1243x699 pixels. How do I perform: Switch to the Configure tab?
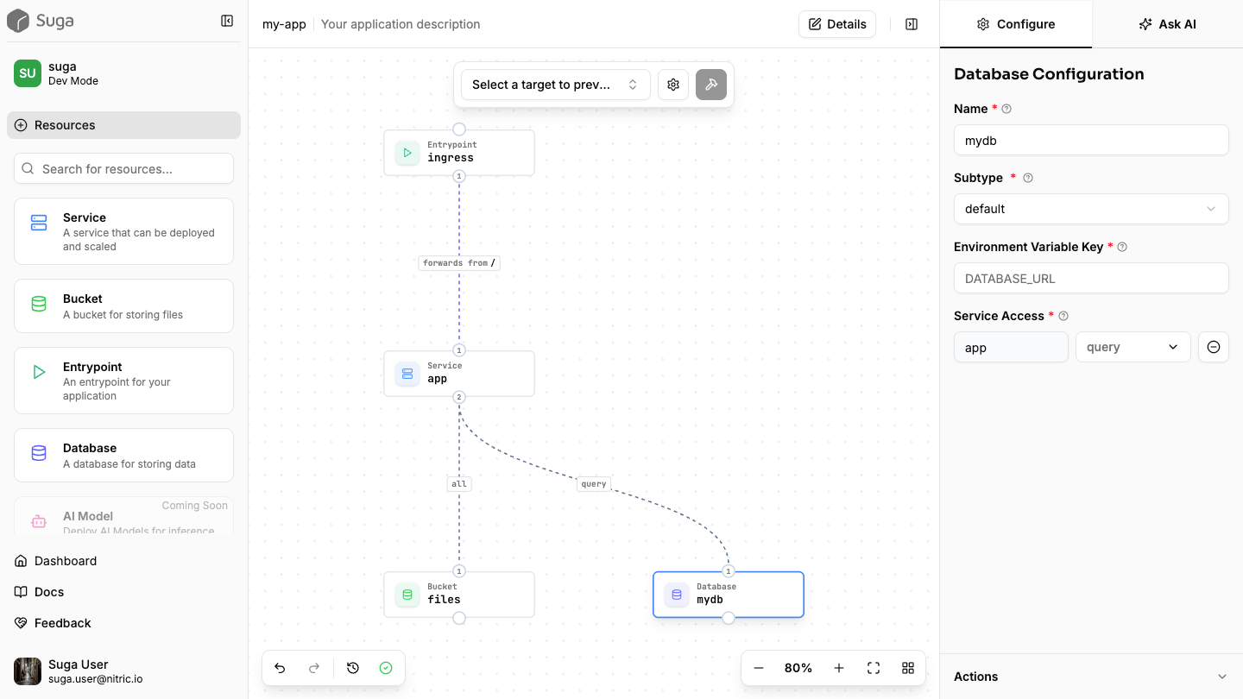pyautogui.click(x=1015, y=24)
